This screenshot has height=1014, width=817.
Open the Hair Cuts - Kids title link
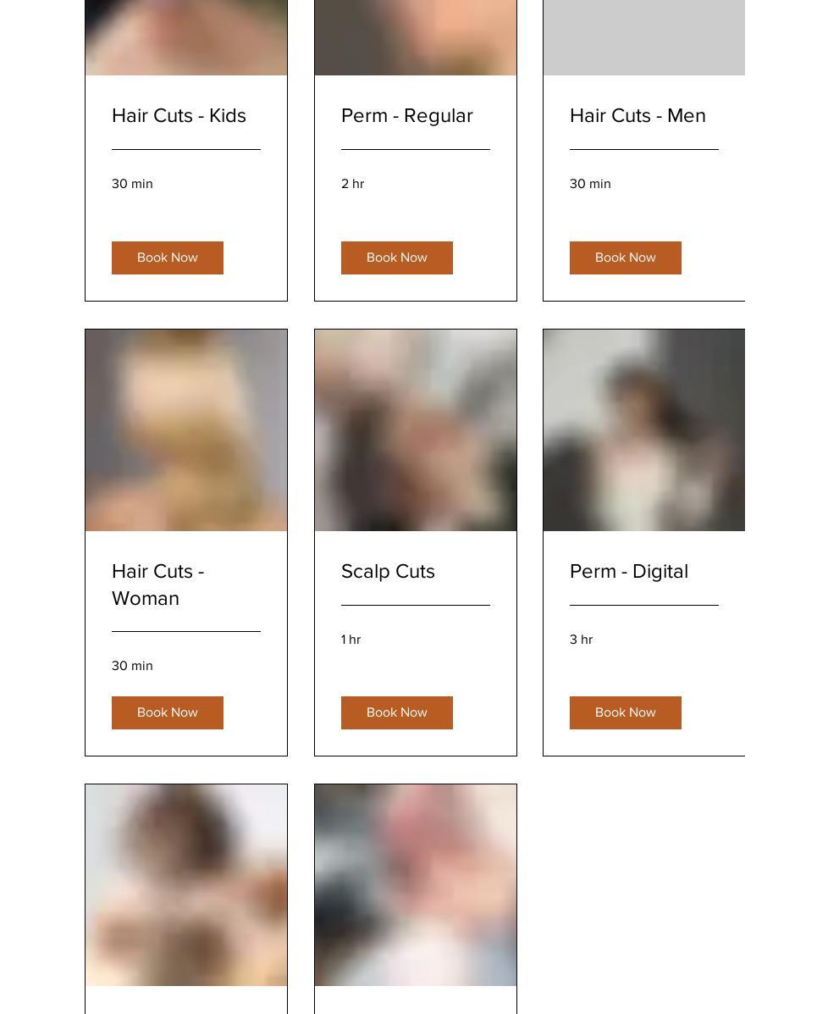point(179,116)
